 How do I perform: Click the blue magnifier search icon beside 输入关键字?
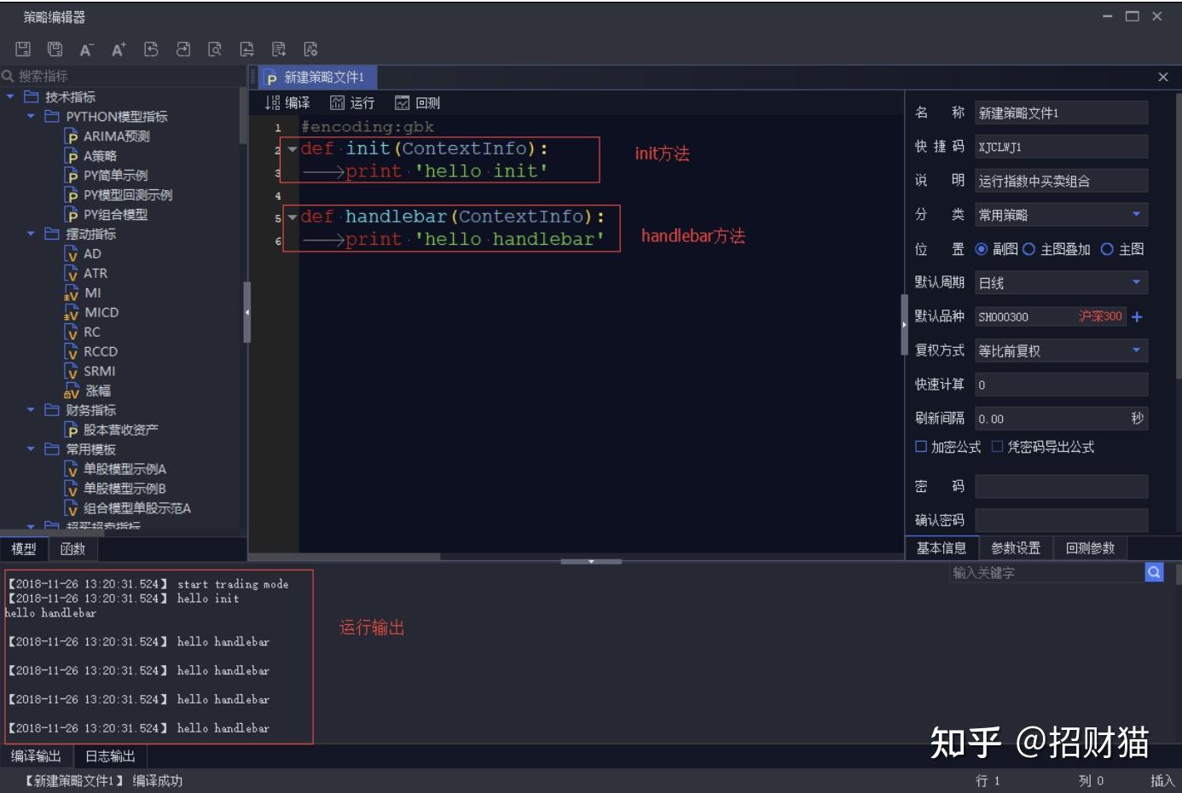click(x=1154, y=572)
